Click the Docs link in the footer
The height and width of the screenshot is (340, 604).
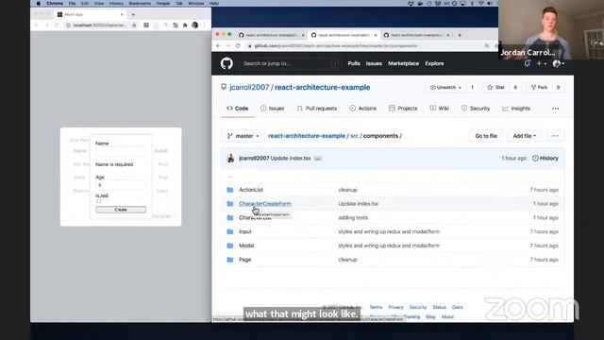click(457, 307)
